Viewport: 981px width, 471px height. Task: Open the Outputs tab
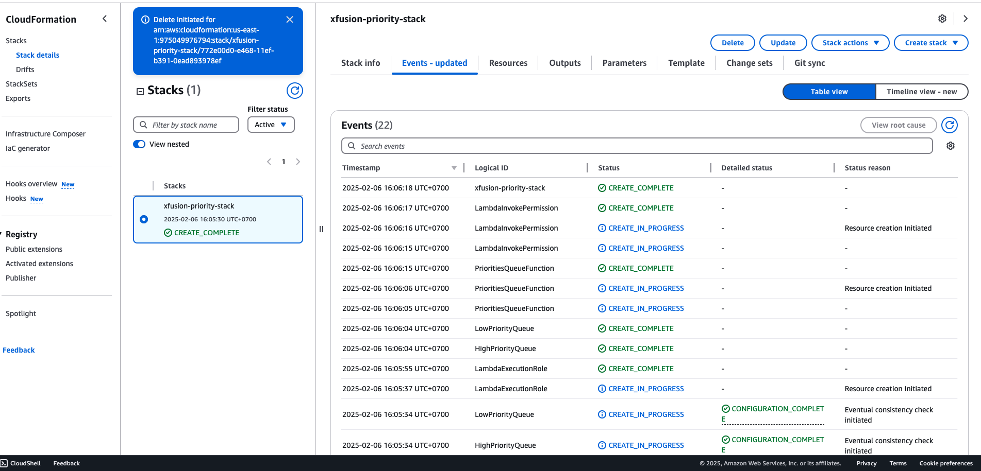click(565, 63)
